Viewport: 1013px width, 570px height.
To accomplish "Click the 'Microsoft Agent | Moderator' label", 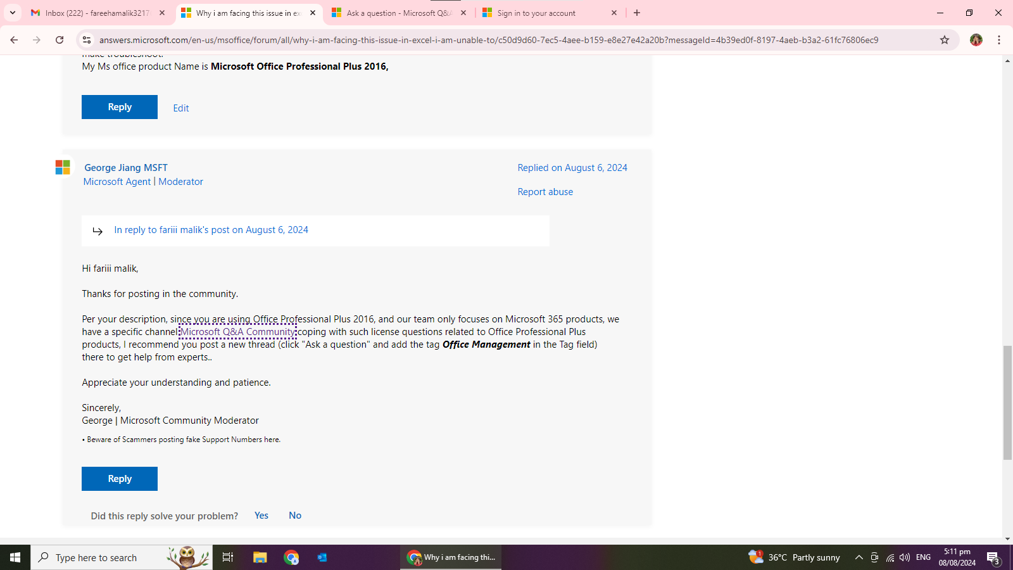I will [x=143, y=182].
